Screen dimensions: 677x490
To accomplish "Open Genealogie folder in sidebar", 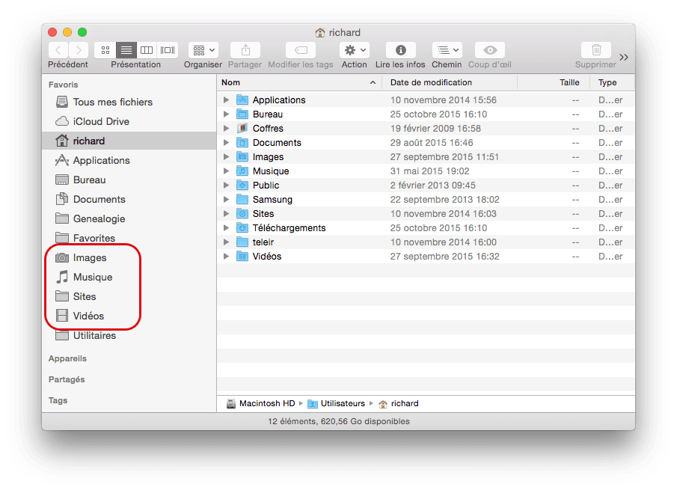I will [129, 218].
